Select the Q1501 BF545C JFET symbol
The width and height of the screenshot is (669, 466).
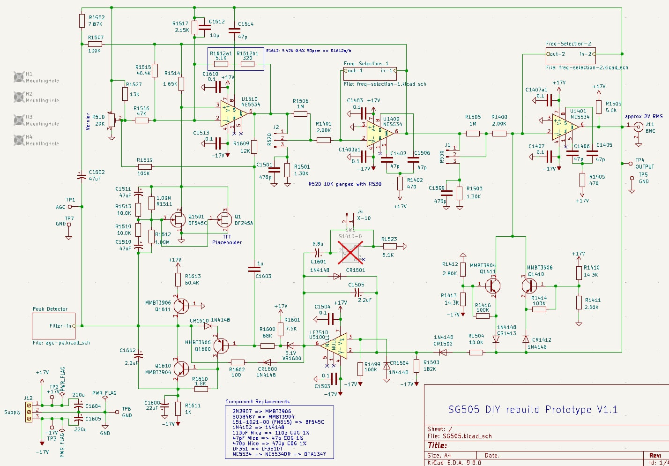pos(178,219)
